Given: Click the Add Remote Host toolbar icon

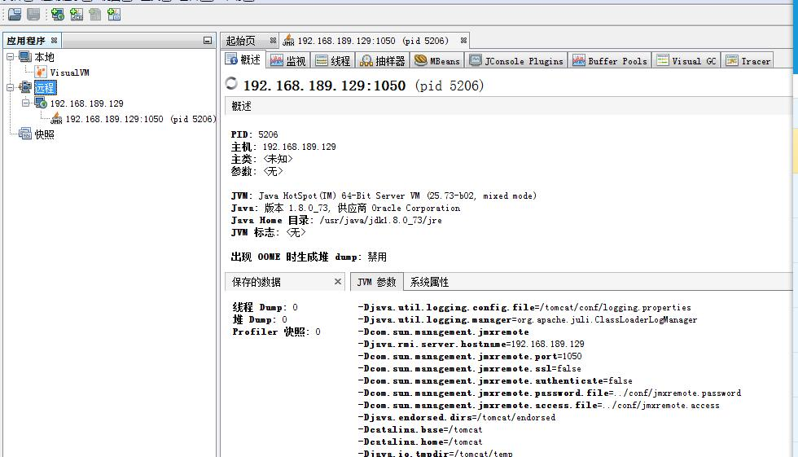Looking at the screenshot, I should (x=58, y=15).
